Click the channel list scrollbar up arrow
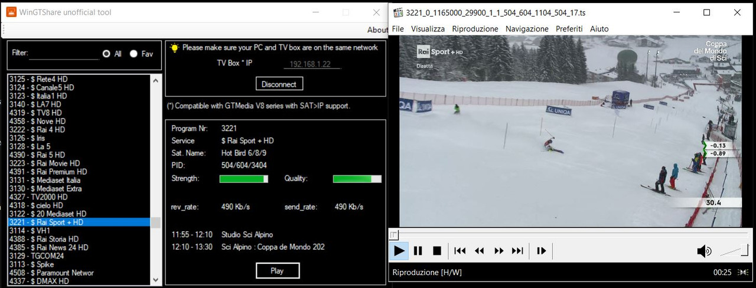This screenshot has width=756, height=288. click(x=156, y=80)
